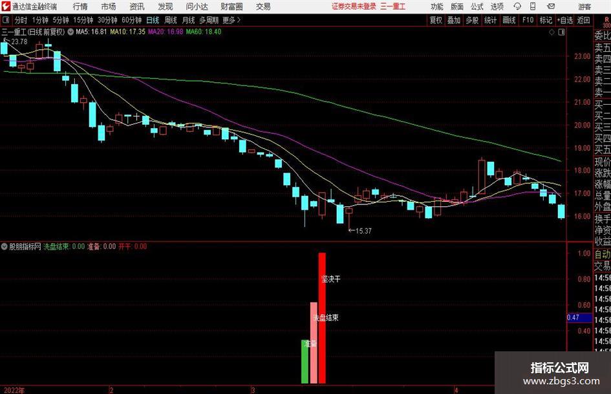Viewport: 611px width, 394px height.
Task: Click the green 准备 indicator bar
Action: tap(305, 362)
